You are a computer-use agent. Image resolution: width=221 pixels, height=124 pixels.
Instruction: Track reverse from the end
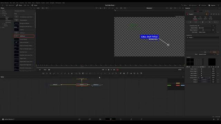pos(190,22)
